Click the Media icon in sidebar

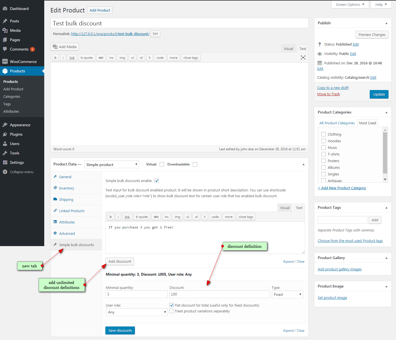tap(5, 30)
